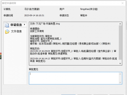Click the 申请理由: label
127x95 pixels.
pyautogui.click(x=35, y=29)
